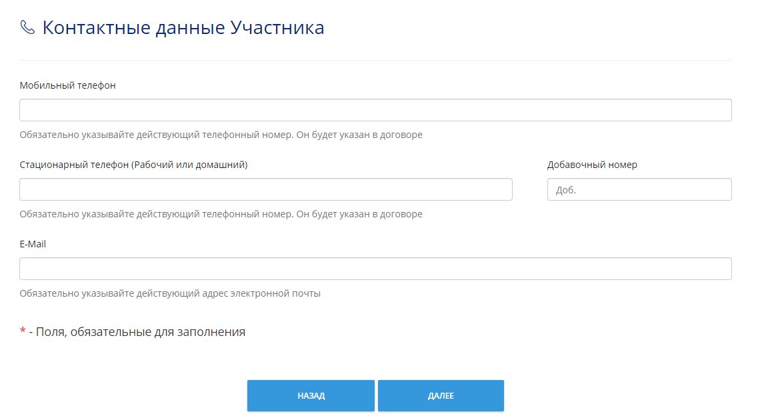Click the hint text below landline phone field
Viewport: 760px width, 416px height.
pyautogui.click(x=221, y=214)
